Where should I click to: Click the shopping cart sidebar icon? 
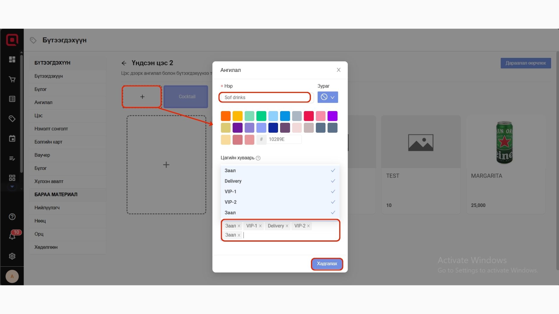(12, 79)
